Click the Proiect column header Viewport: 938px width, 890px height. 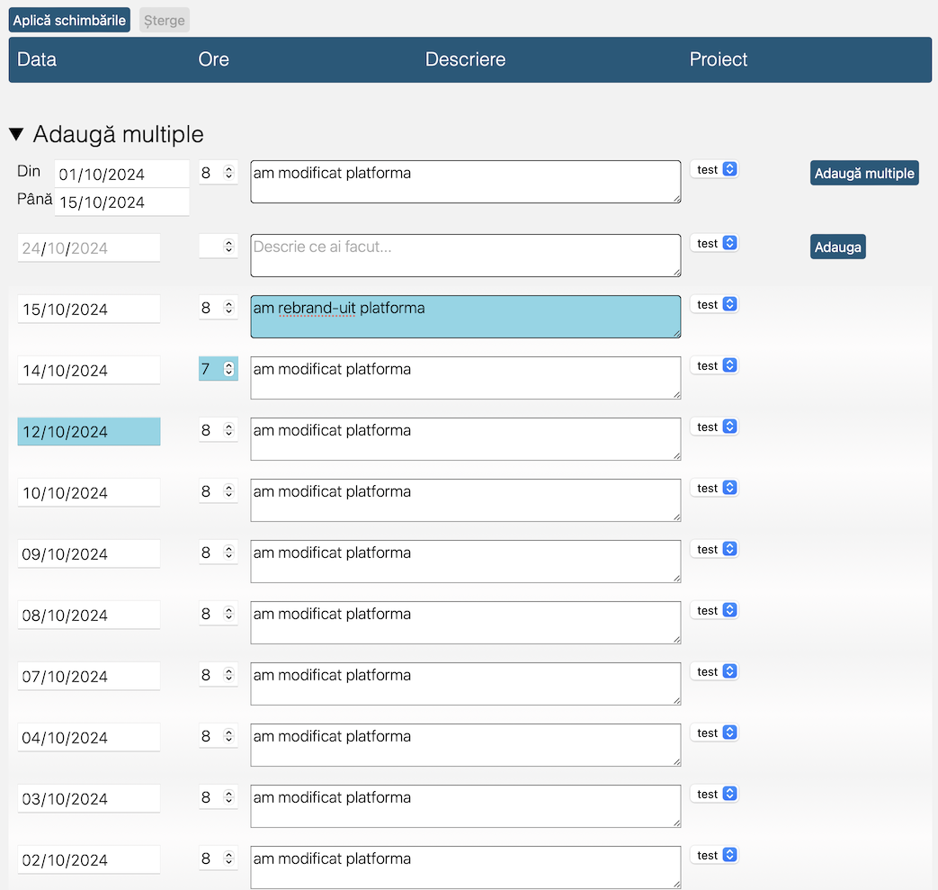point(719,59)
